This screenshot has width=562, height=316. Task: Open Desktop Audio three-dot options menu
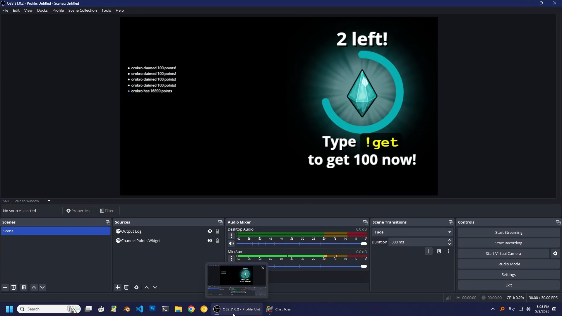click(x=231, y=236)
